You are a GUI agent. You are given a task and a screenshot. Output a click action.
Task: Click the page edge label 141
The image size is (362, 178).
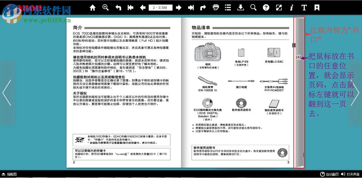(298, 57)
